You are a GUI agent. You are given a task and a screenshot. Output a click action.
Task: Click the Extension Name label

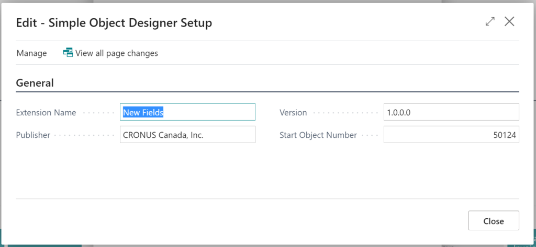(x=46, y=113)
